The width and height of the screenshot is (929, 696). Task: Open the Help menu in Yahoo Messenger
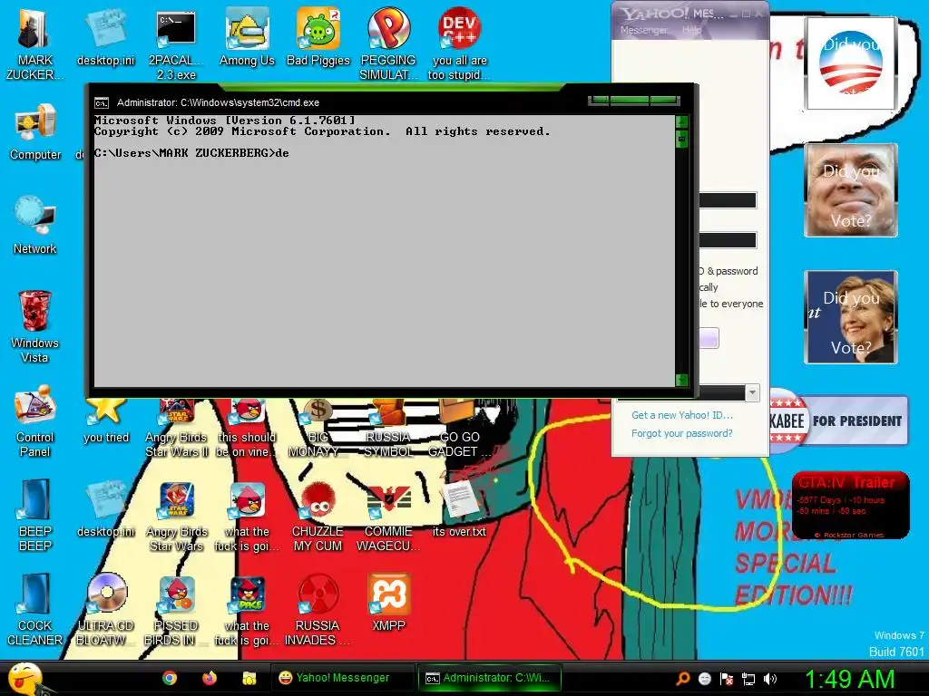(691, 30)
